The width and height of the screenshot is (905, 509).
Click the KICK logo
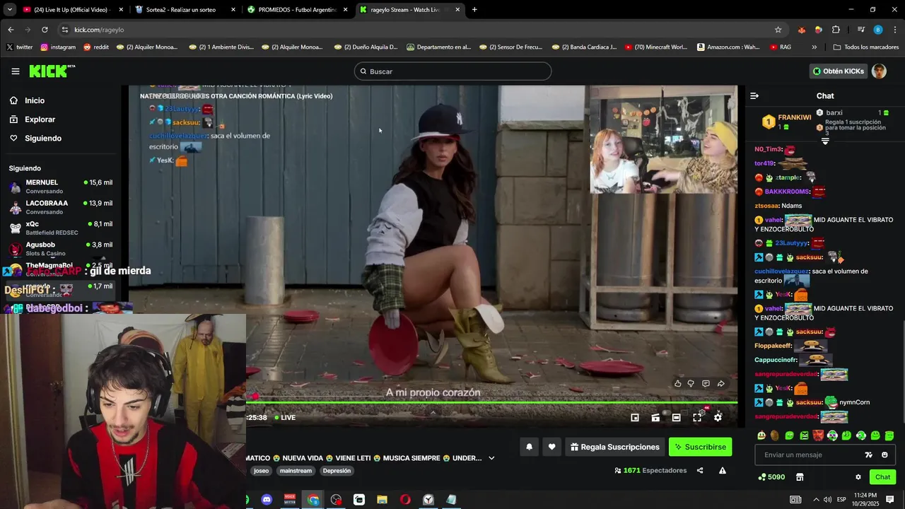pos(52,71)
